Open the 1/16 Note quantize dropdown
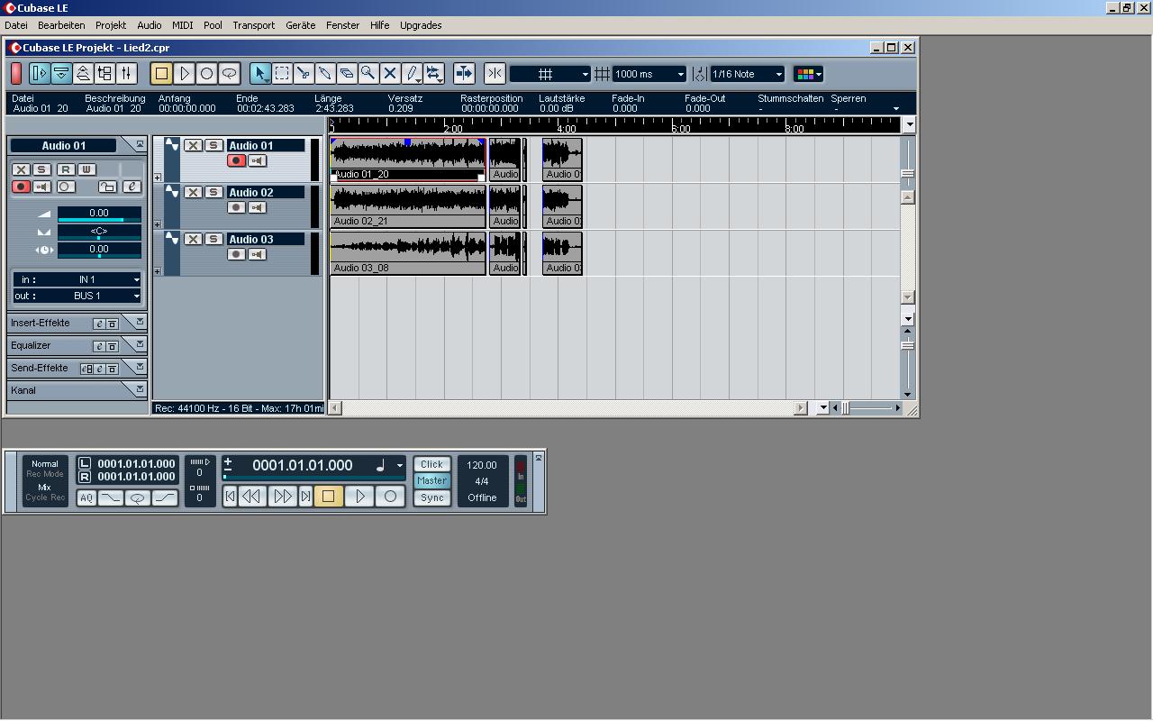Viewport: 1153px width, 721px height. 747,74
